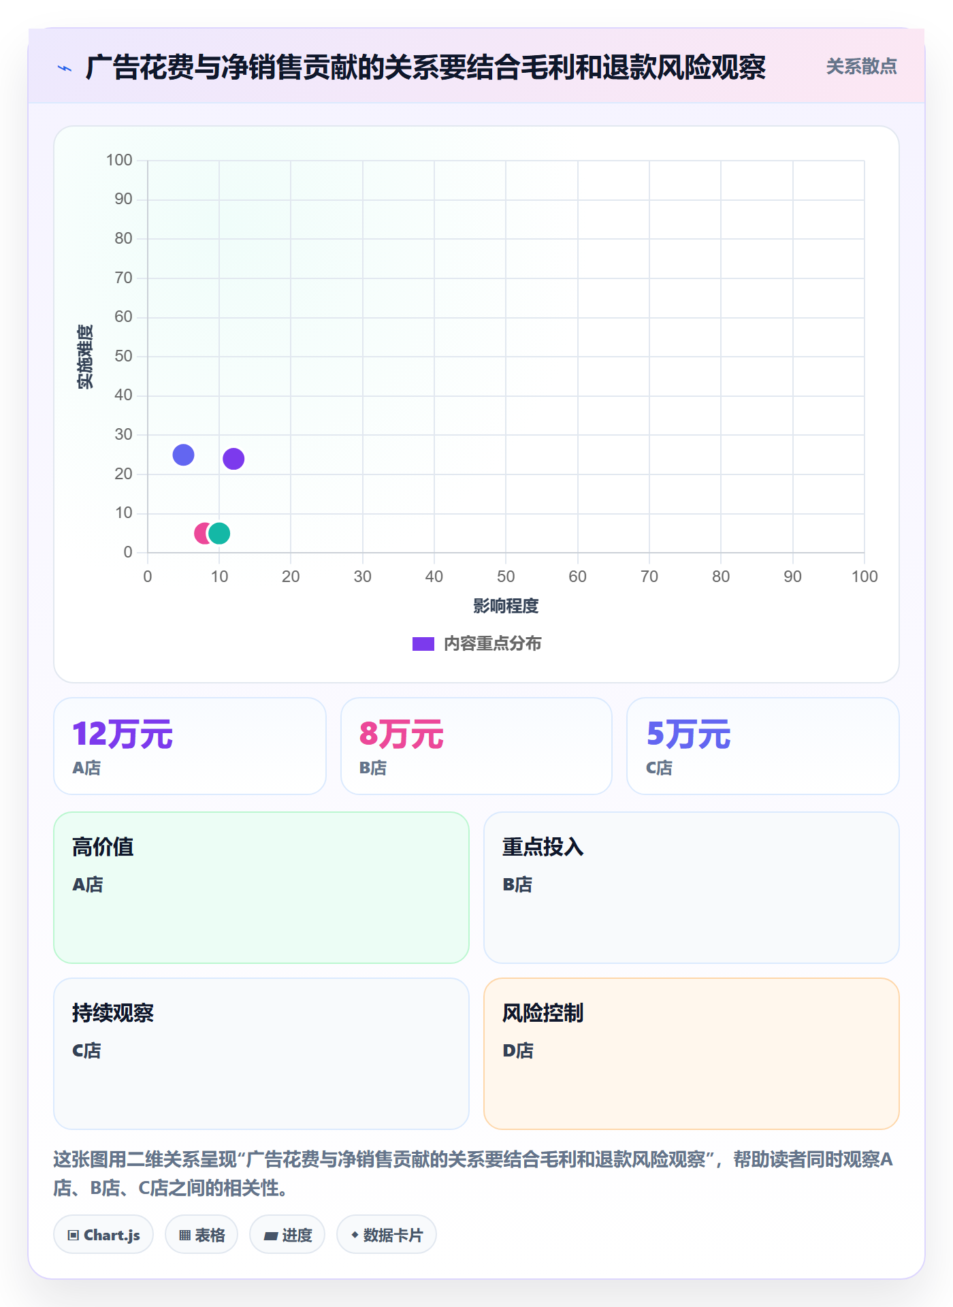This screenshot has width=953, height=1307.
Task: Click the y-axis label 30
Action: tap(123, 434)
